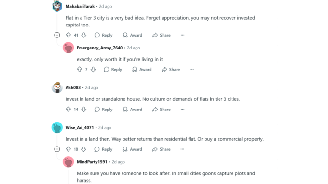This screenshot has height=184, width=328.
Task: Reply to Akh083's comment
Action: [x=103, y=110]
